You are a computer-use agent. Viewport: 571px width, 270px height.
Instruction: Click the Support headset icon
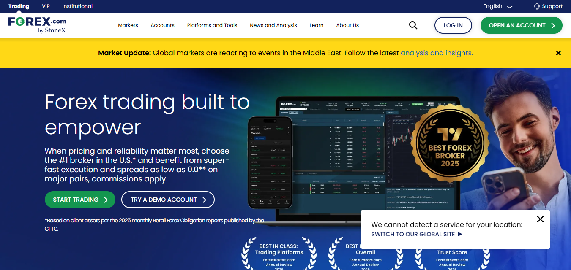pyautogui.click(x=537, y=6)
